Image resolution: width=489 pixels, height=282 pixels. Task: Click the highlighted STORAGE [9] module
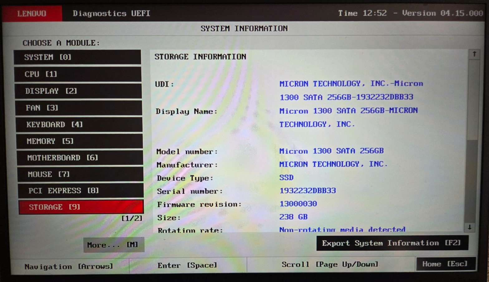pos(81,207)
